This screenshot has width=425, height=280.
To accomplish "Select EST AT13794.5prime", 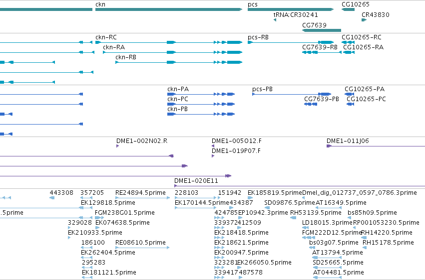I will point(338,253).
